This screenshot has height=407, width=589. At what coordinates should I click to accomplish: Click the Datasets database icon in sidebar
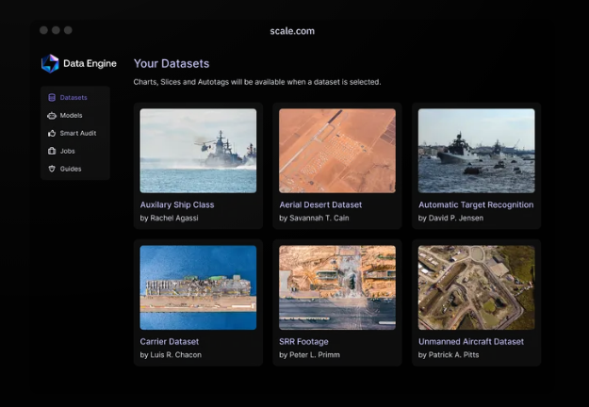[51, 98]
